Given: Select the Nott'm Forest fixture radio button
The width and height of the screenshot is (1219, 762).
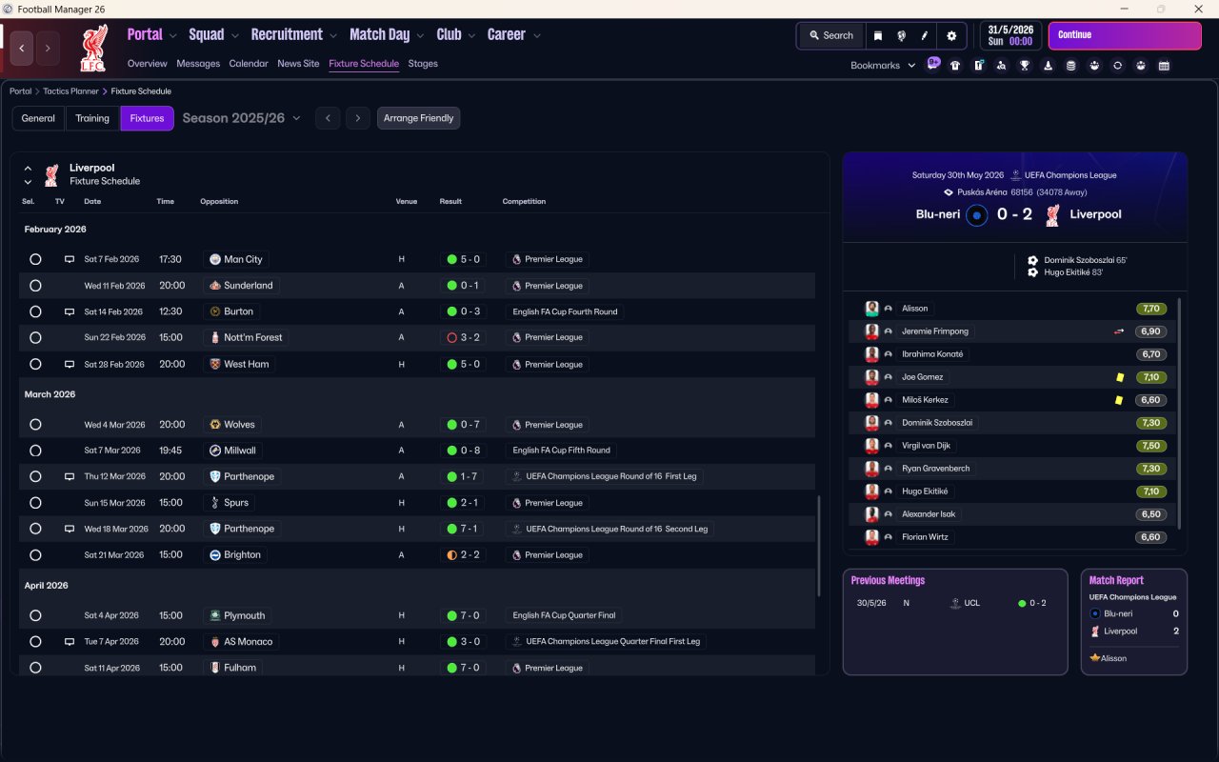Looking at the screenshot, I should [x=35, y=337].
